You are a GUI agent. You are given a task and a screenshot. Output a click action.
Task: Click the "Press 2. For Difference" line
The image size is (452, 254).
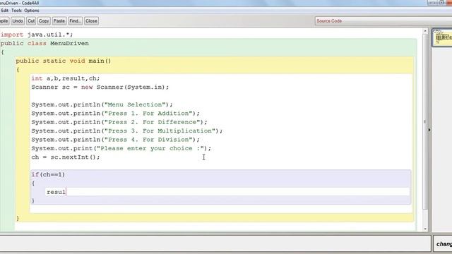[119, 122]
